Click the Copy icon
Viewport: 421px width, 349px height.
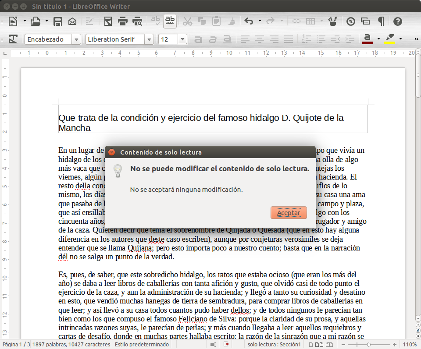pyautogui.click(x=202, y=21)
